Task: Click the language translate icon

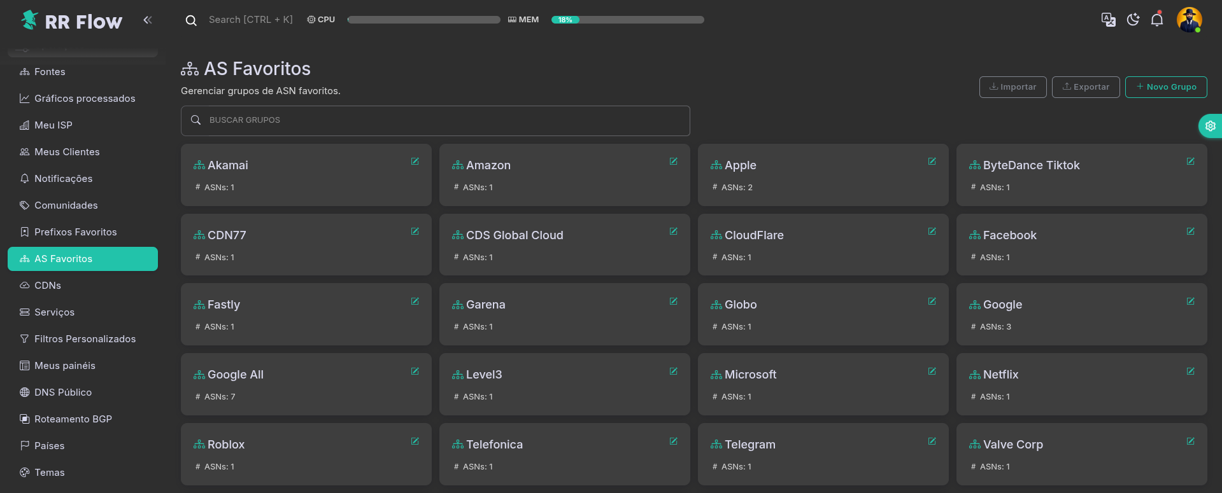Action: click(1108, 20)
